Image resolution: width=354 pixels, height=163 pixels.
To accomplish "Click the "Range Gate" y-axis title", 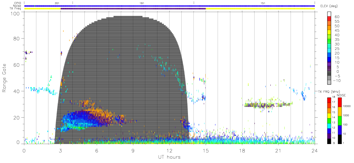I will 5,78.
